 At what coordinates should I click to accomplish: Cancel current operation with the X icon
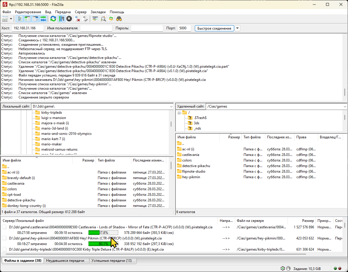(x=69, y=19)
